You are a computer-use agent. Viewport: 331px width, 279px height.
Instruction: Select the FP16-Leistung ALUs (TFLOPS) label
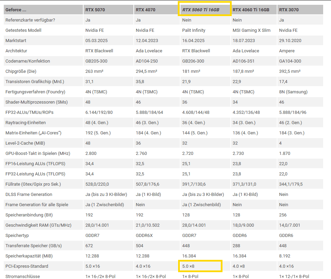(x=35, y=164)
